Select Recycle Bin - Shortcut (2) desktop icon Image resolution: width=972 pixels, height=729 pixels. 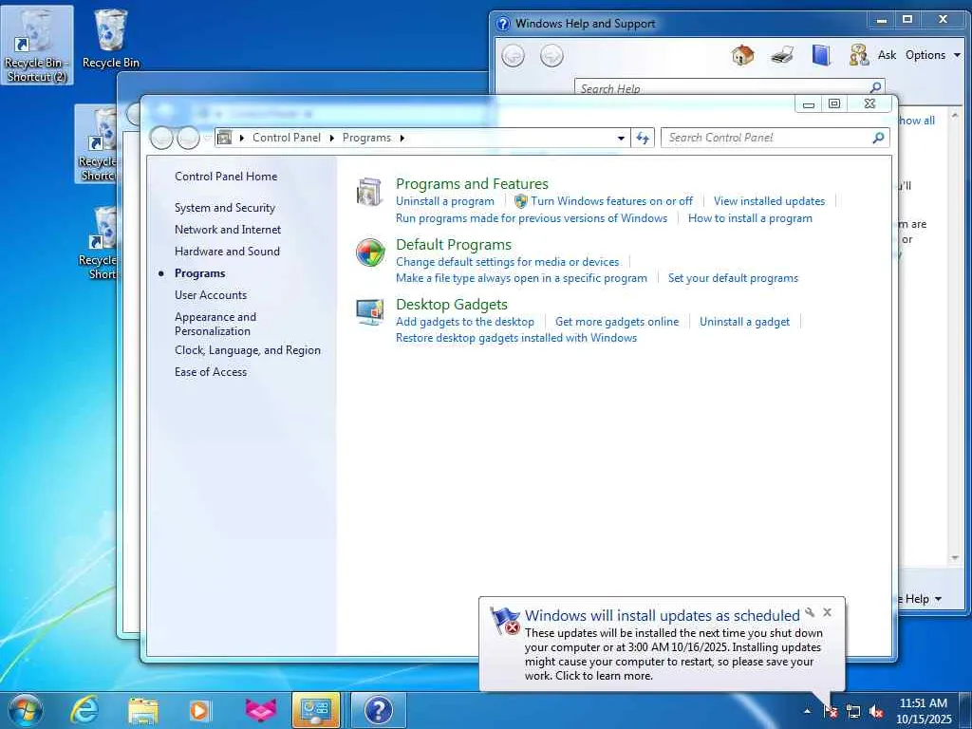click(37, 45)
